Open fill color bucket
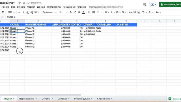 89,12
